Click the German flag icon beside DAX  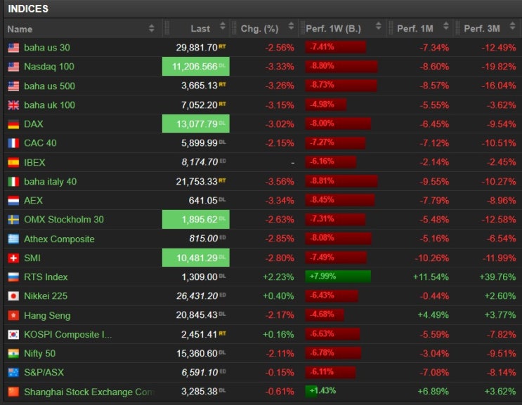(13, 124)
